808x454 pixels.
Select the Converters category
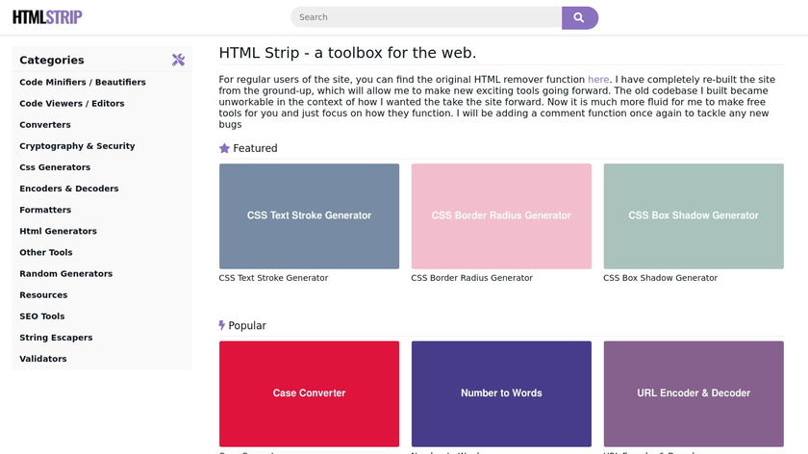coord(45,125)
